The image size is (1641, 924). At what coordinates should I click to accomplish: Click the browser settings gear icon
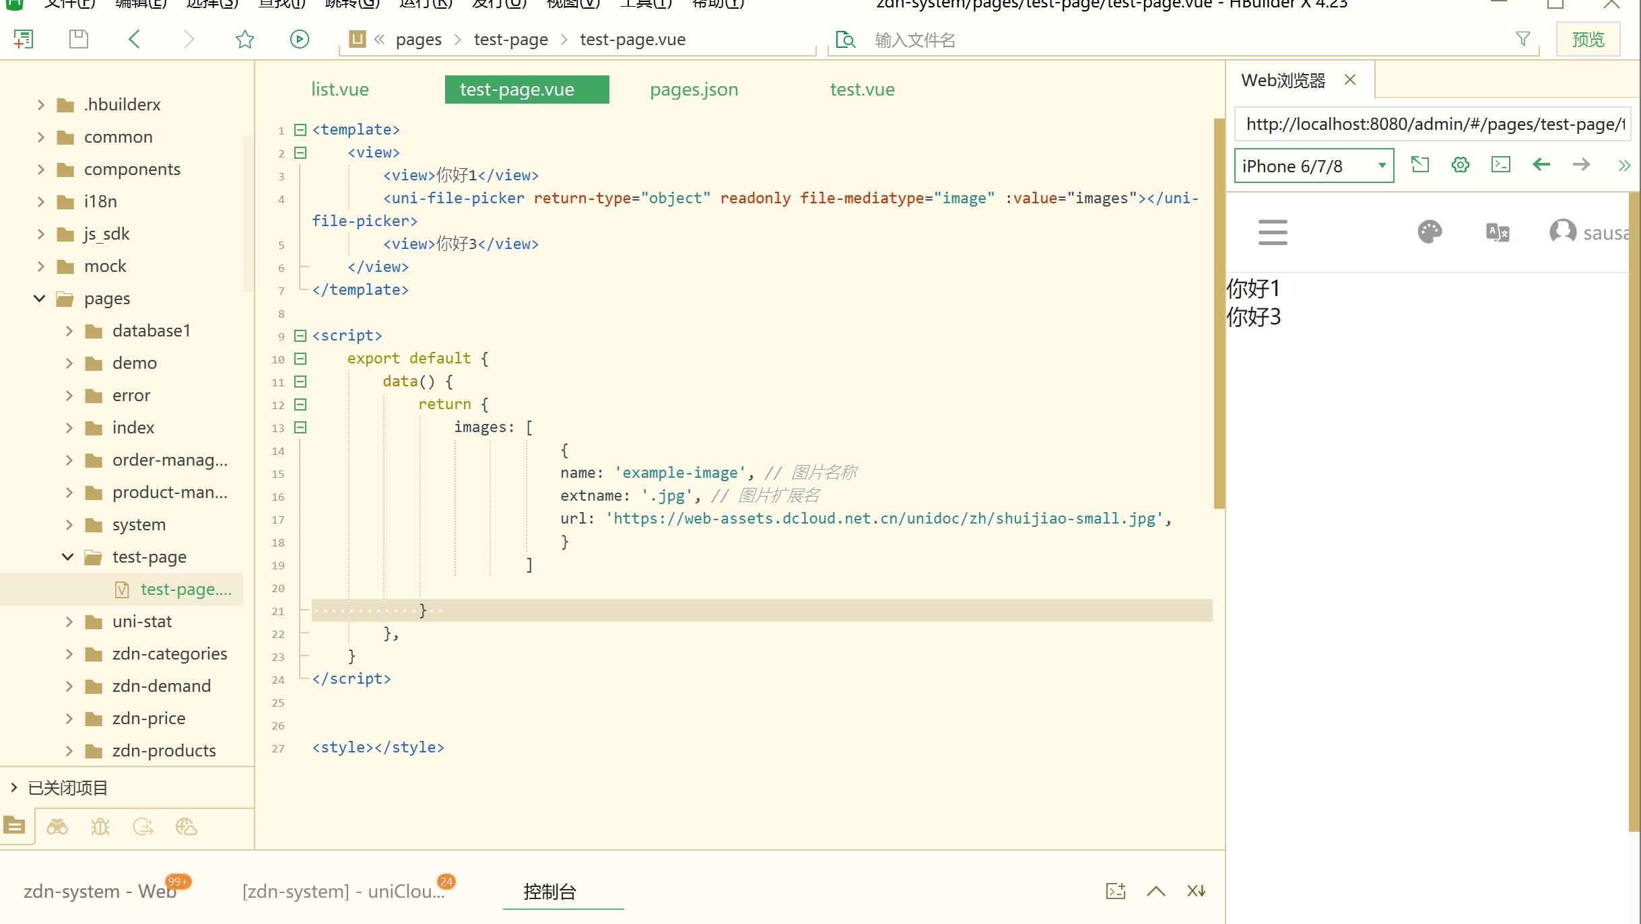coord(1460,165)
